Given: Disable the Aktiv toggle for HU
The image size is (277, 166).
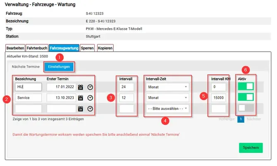Looking at the screenshot, I should (246, 86).
